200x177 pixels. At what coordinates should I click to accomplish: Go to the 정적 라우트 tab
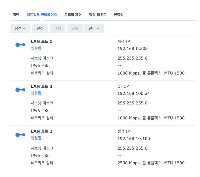98,15
